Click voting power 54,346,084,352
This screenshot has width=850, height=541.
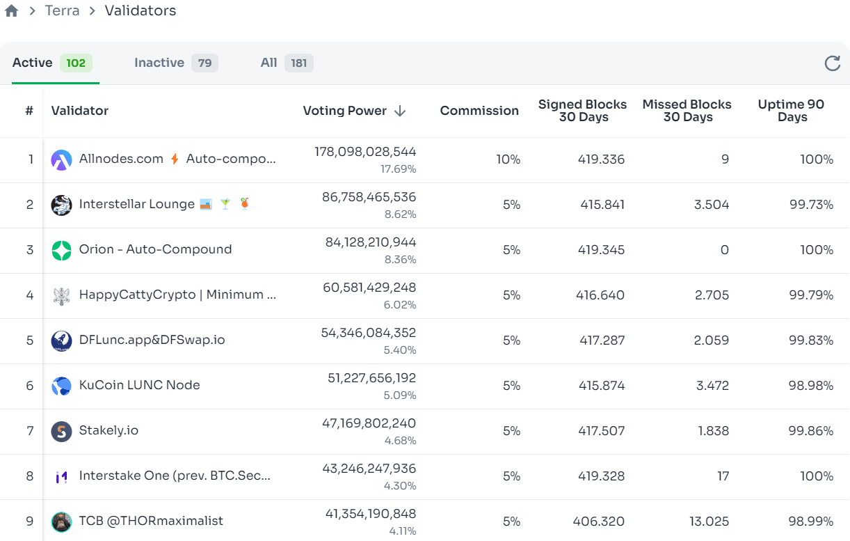(369, 332)
